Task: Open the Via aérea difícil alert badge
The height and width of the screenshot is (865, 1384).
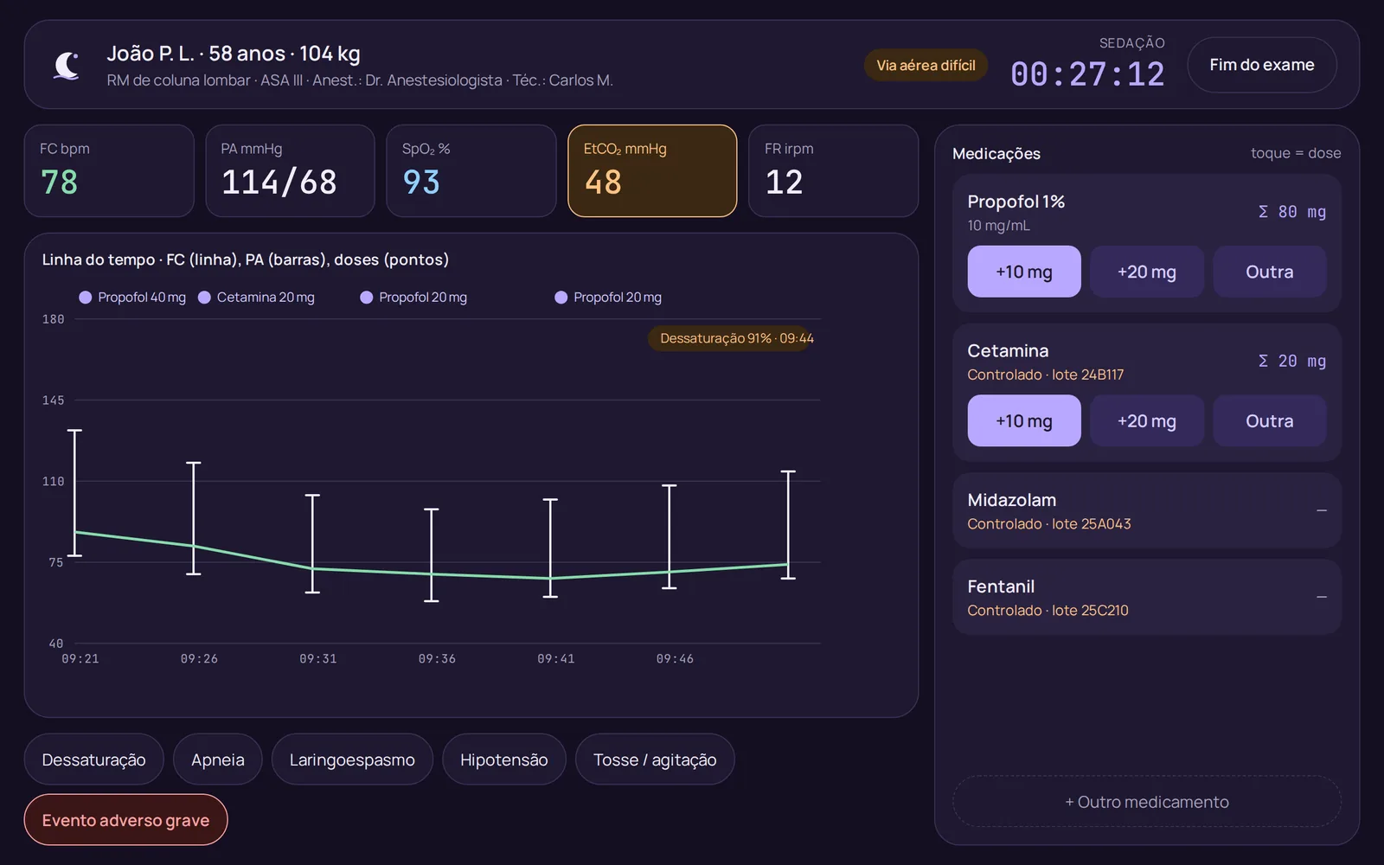Action: (926, 65)
